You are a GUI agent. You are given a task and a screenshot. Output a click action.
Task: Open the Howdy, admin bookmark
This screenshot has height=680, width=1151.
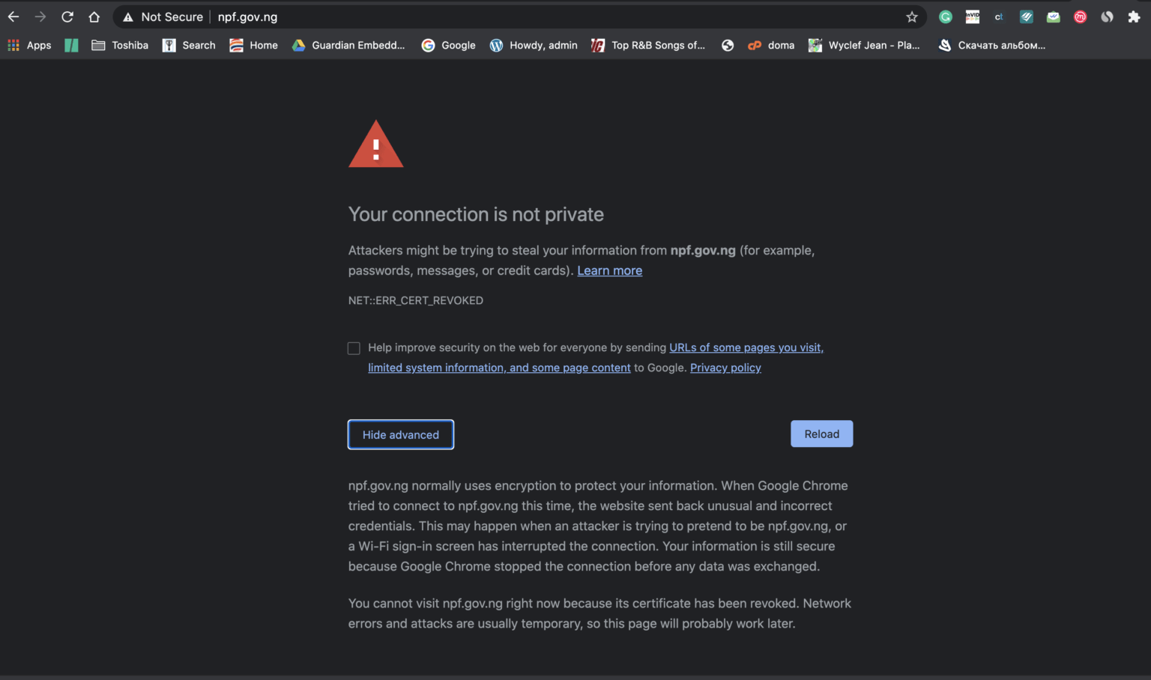pos(533,45)
